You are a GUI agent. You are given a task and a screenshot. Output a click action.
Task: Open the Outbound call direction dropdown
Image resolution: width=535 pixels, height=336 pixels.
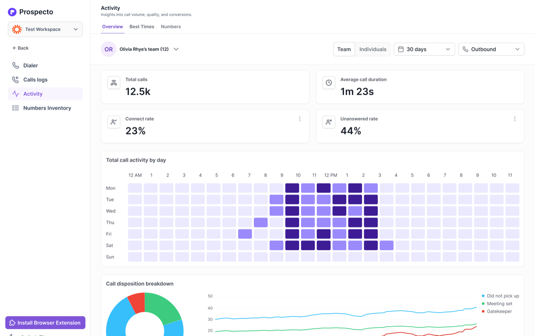pyautogui.click(x=491, y=49)
